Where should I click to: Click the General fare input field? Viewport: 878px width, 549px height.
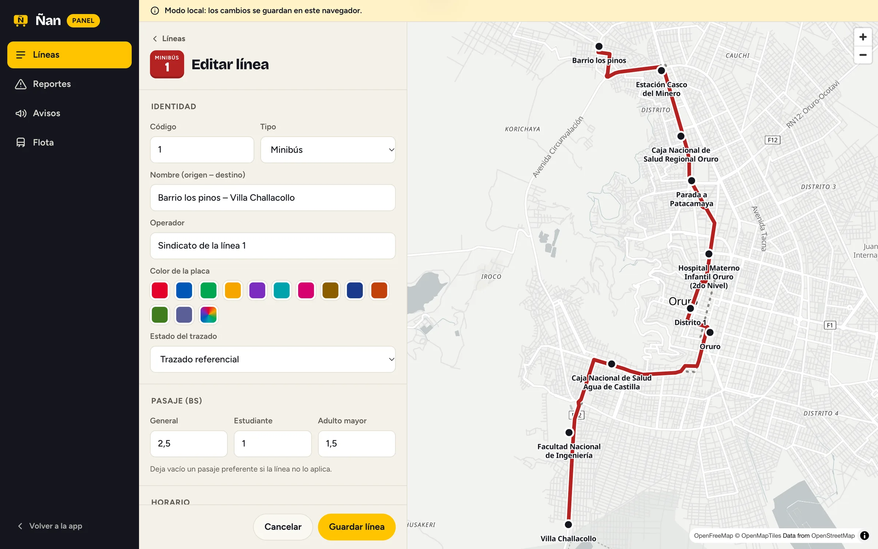[x=189, y=444]
